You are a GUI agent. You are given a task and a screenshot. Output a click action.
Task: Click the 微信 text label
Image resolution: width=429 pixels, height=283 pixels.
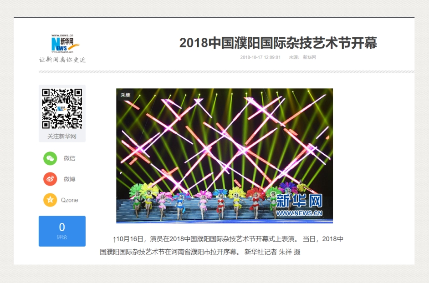tap(69, 158)
